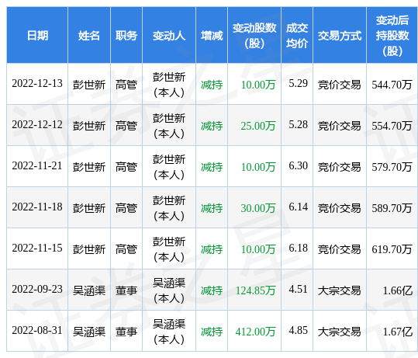Select the 增减 column header
The height and width of the screenshot is (358, 418).
pyautogui.click(x=212, y=36)
